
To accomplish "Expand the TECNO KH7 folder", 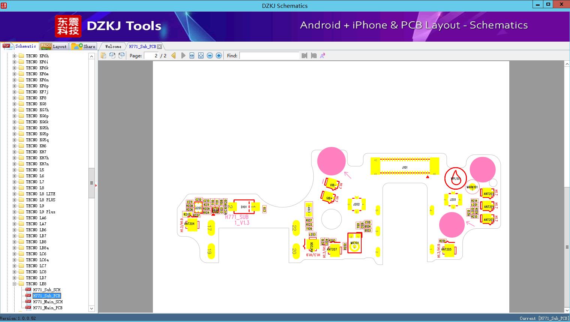I will click(14, 152).
